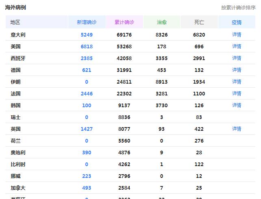Screen dimensions: 261x199
Task: Select the 意大利 region name
Action: coord(18,35)
